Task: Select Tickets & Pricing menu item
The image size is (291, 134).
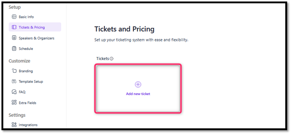Action: (31, 27)
